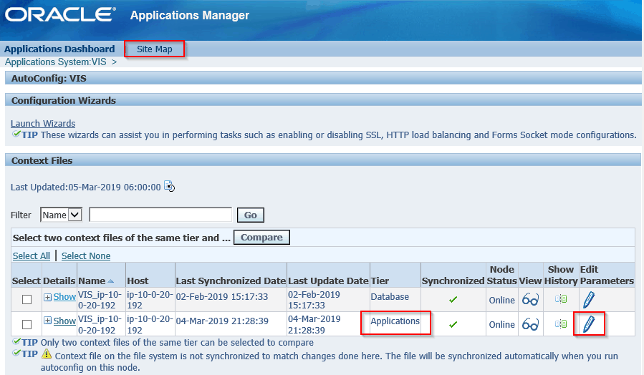Click the Configuration Wizards section header
The width and height of the screenshot is (644, 375).
pyautogui.click(x=323, y=100)
